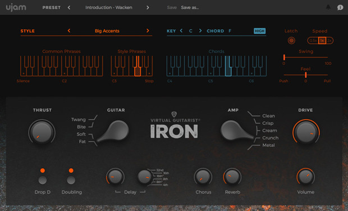This screenshot has width=348, height=211.
Task: Select next style arrow
Action: (x=148, y=31)
